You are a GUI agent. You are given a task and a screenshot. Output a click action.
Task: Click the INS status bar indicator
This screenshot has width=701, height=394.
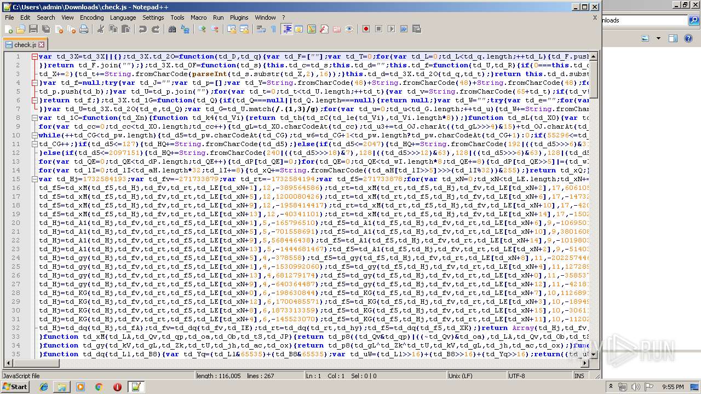579,376
